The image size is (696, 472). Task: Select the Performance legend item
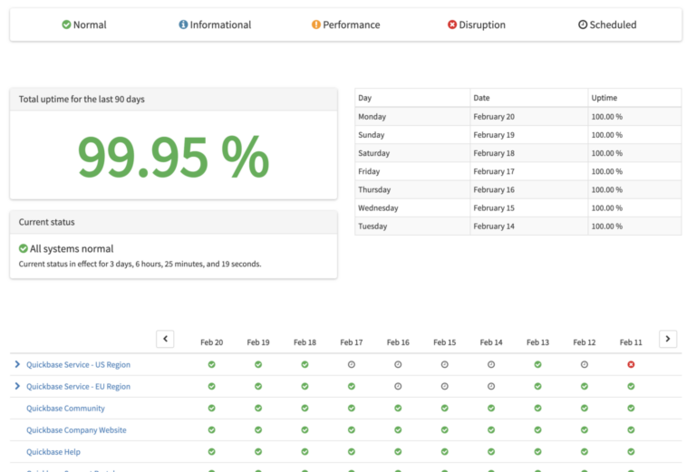click(x=345, y=25)
